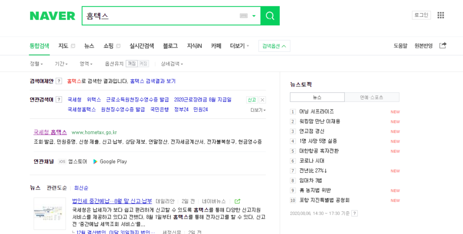Click the 신고 button in related searches
Image resolution: width=463 pixels, height=234 pixels.
252,100
